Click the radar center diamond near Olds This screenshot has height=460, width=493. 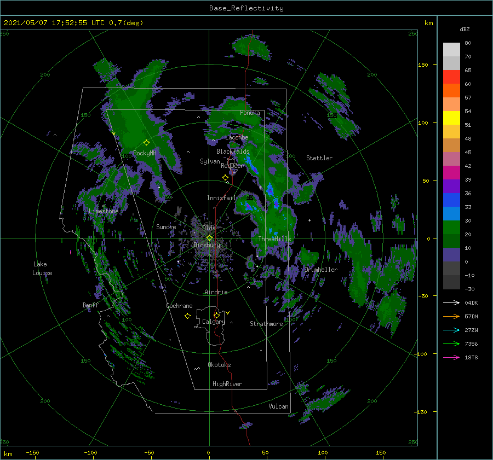[x=209, y=238]
